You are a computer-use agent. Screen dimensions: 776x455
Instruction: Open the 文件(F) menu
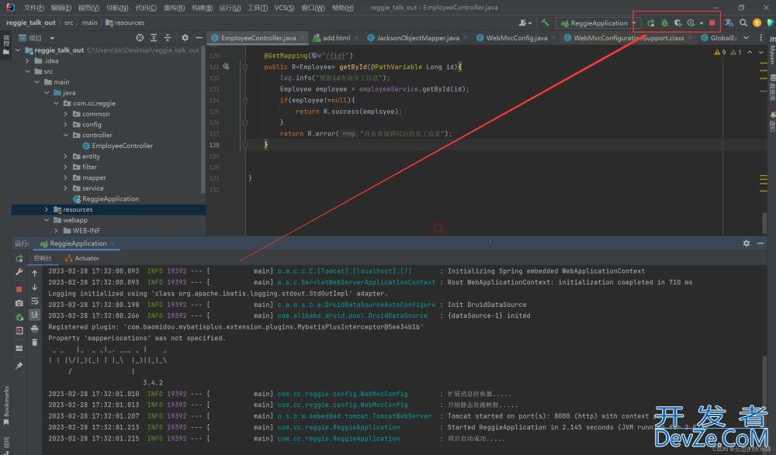[33, 8]
